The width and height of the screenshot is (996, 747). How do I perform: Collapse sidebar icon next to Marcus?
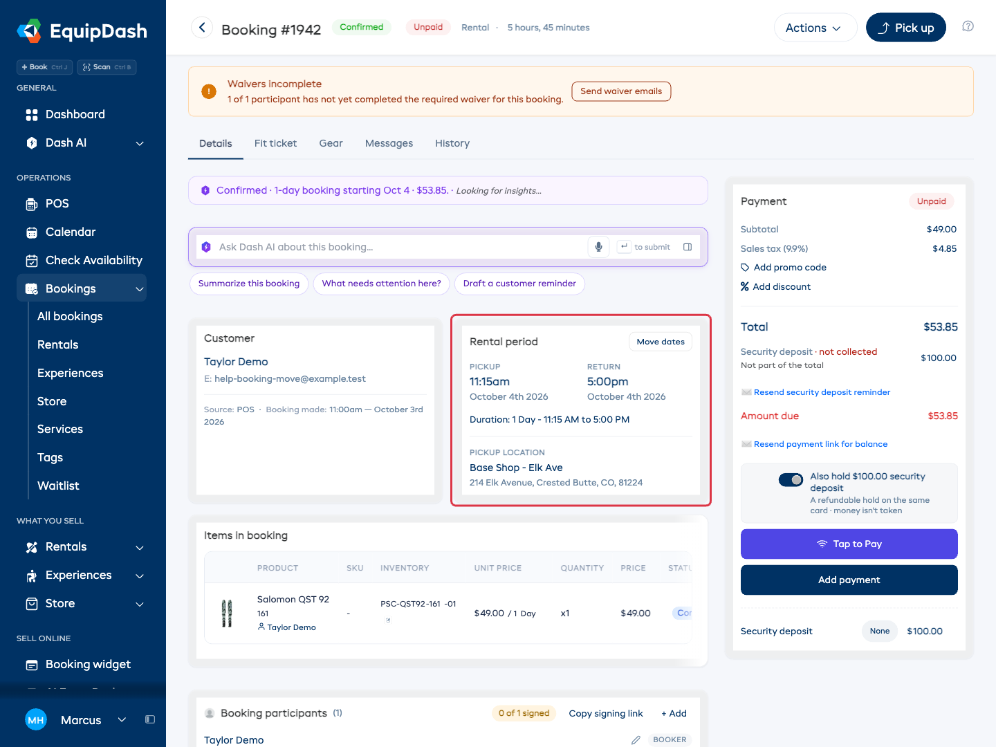(x=150, y=719)
